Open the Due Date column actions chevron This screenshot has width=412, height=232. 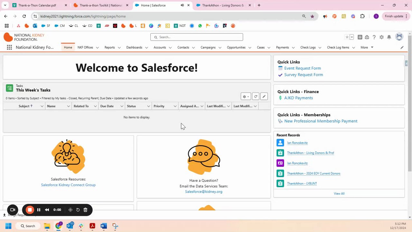(122, 106)
